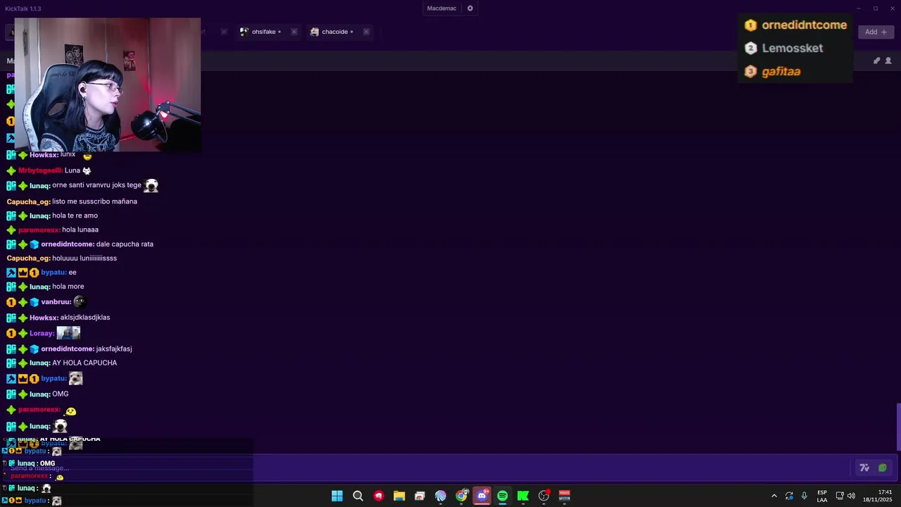Click green diamond badge beside Mrbytegeelll

(11, 170)
